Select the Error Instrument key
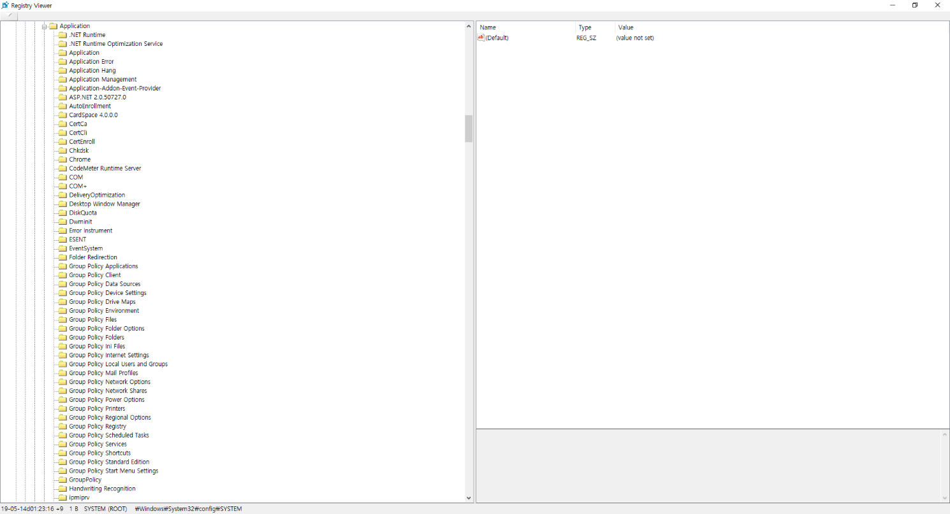950x514 pixels. (91, 231)
